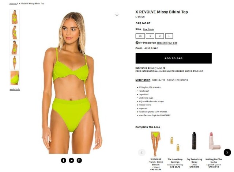
Task: Pin product on Pinterest
Action: tap(79, 160)
